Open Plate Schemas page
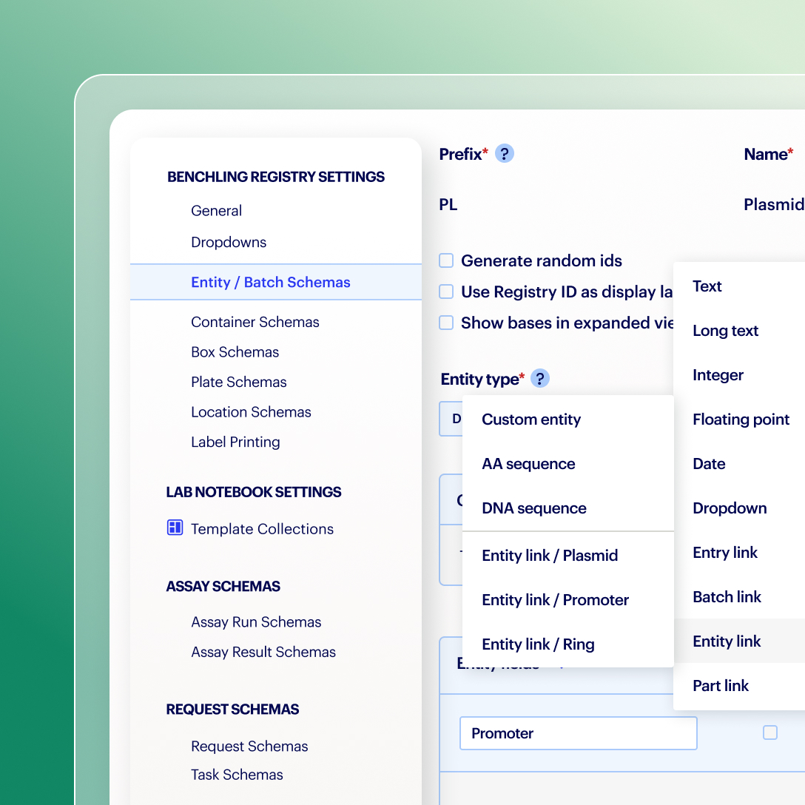805x805 pixels. [239, 382]
